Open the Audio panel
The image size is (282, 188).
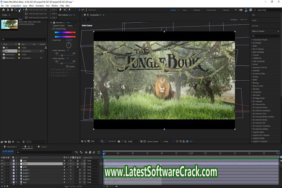click(254, 20)
